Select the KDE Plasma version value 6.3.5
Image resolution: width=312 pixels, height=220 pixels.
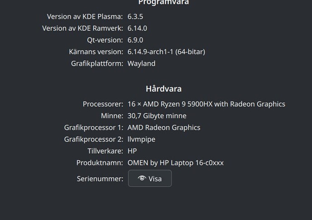coord(135,17)
